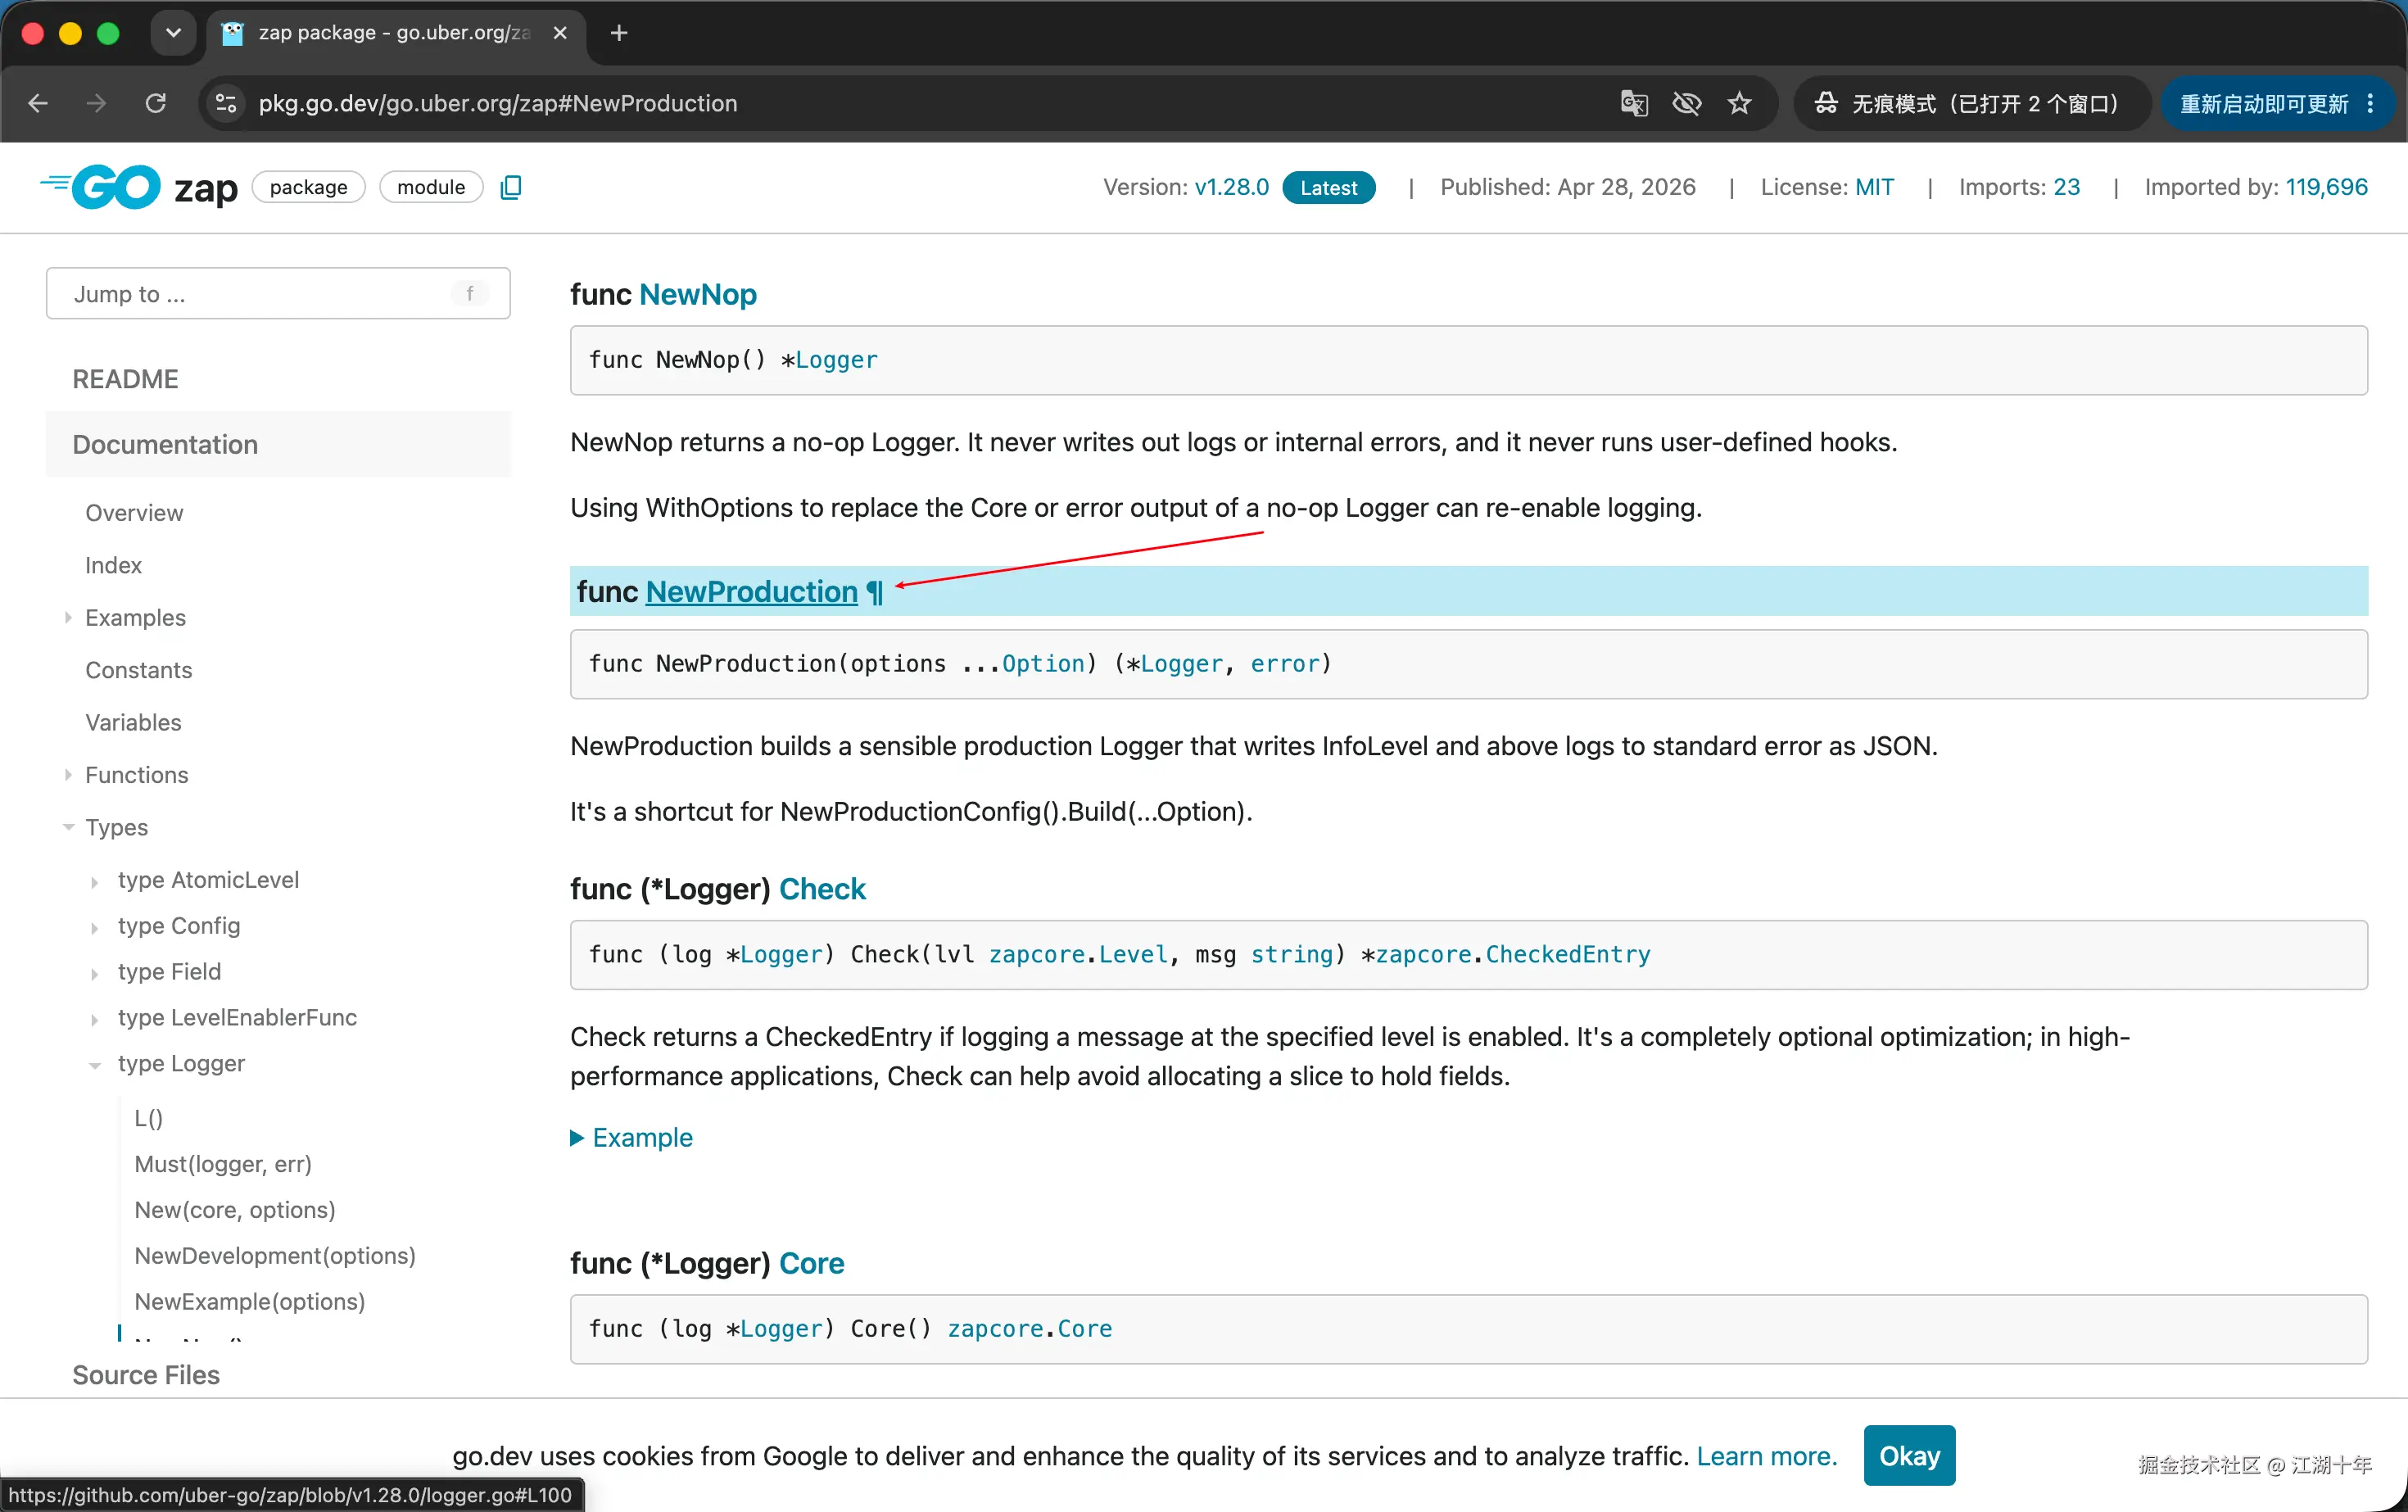2408x1512 pixels.
Task: Open site information icon beside the URL
Action: (x=226, y=103)
